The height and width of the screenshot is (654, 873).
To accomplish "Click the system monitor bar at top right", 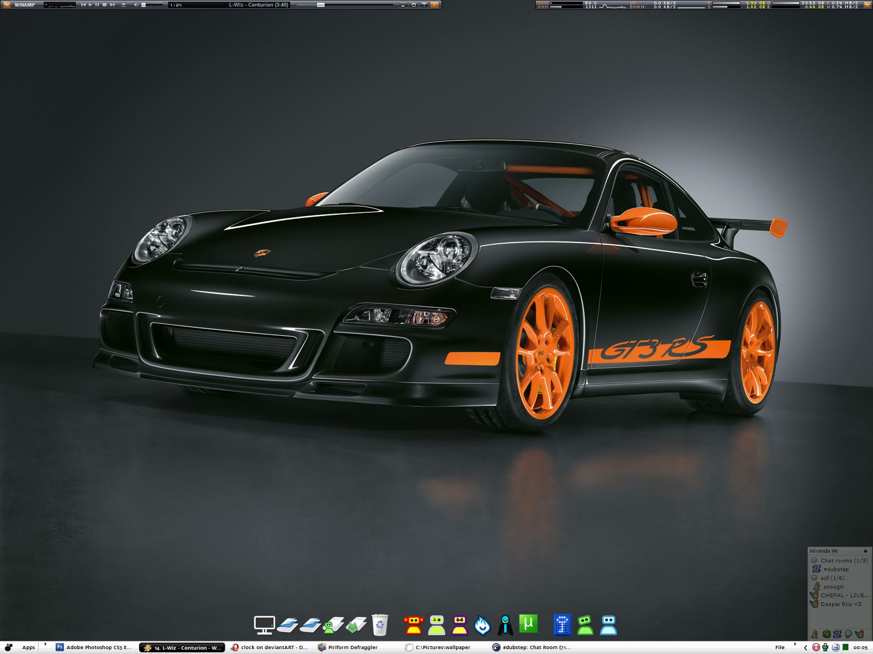I will [704, 5].
